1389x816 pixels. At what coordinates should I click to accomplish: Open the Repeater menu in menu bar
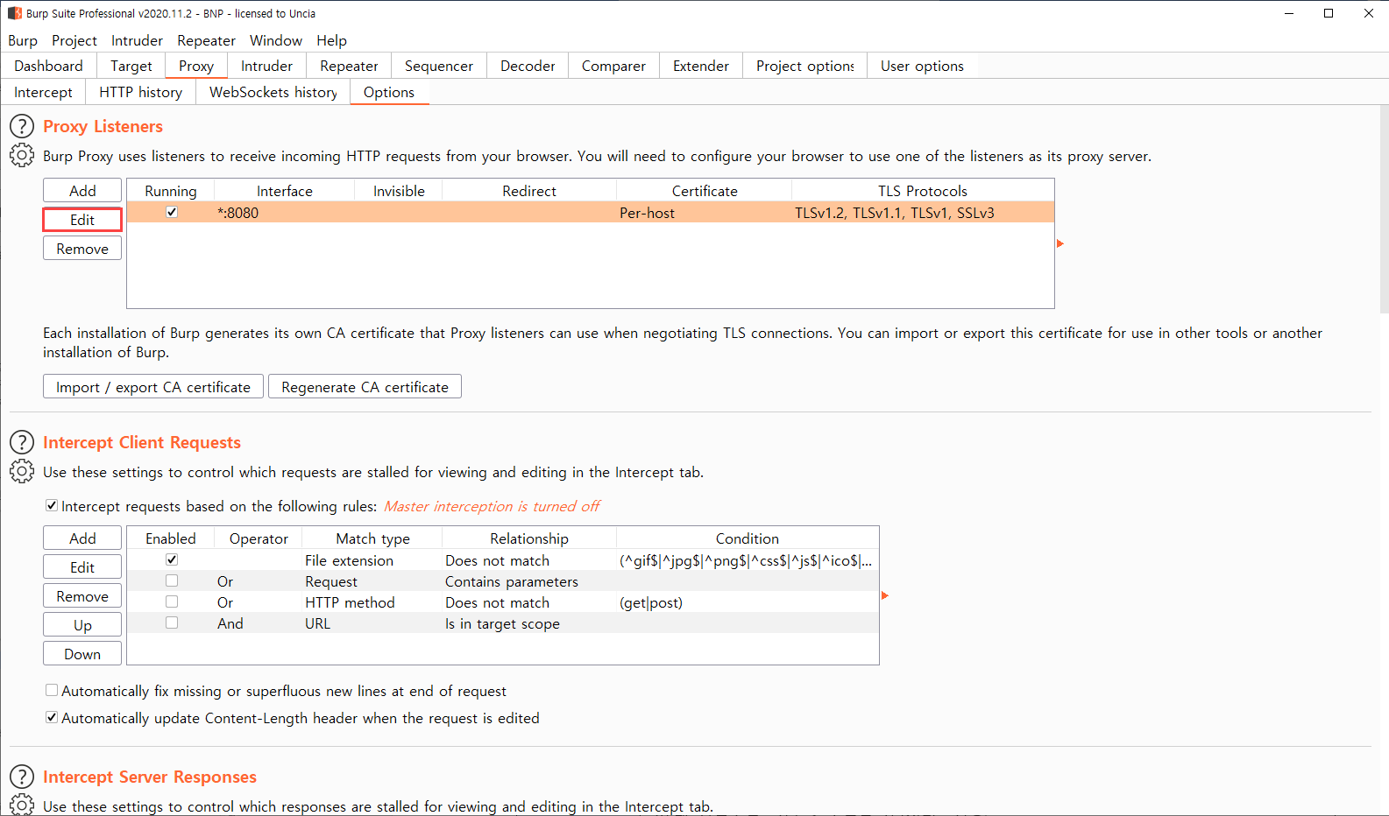206,40
